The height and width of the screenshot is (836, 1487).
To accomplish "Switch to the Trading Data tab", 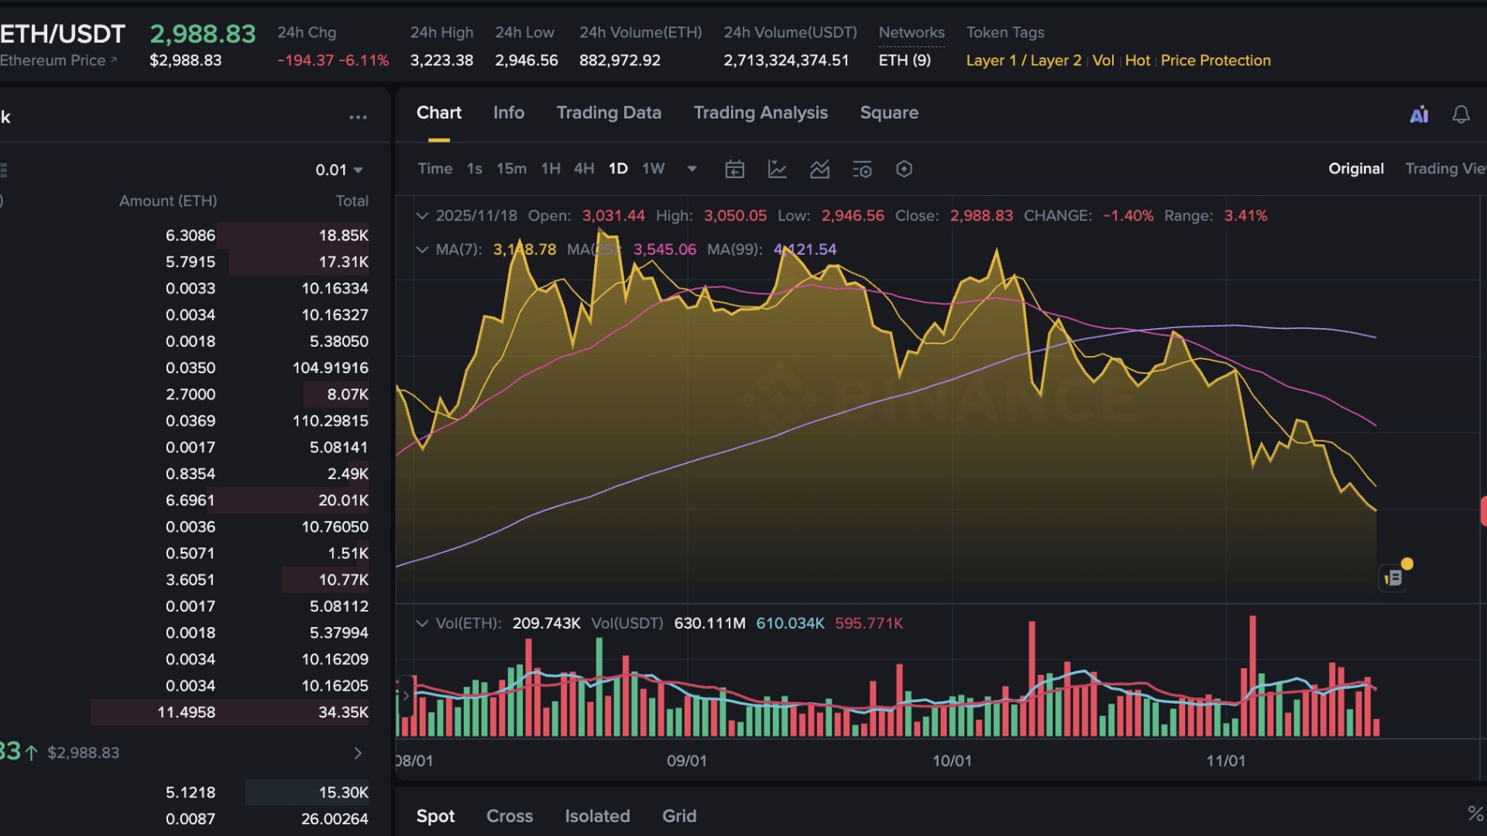I will [609, 113].
